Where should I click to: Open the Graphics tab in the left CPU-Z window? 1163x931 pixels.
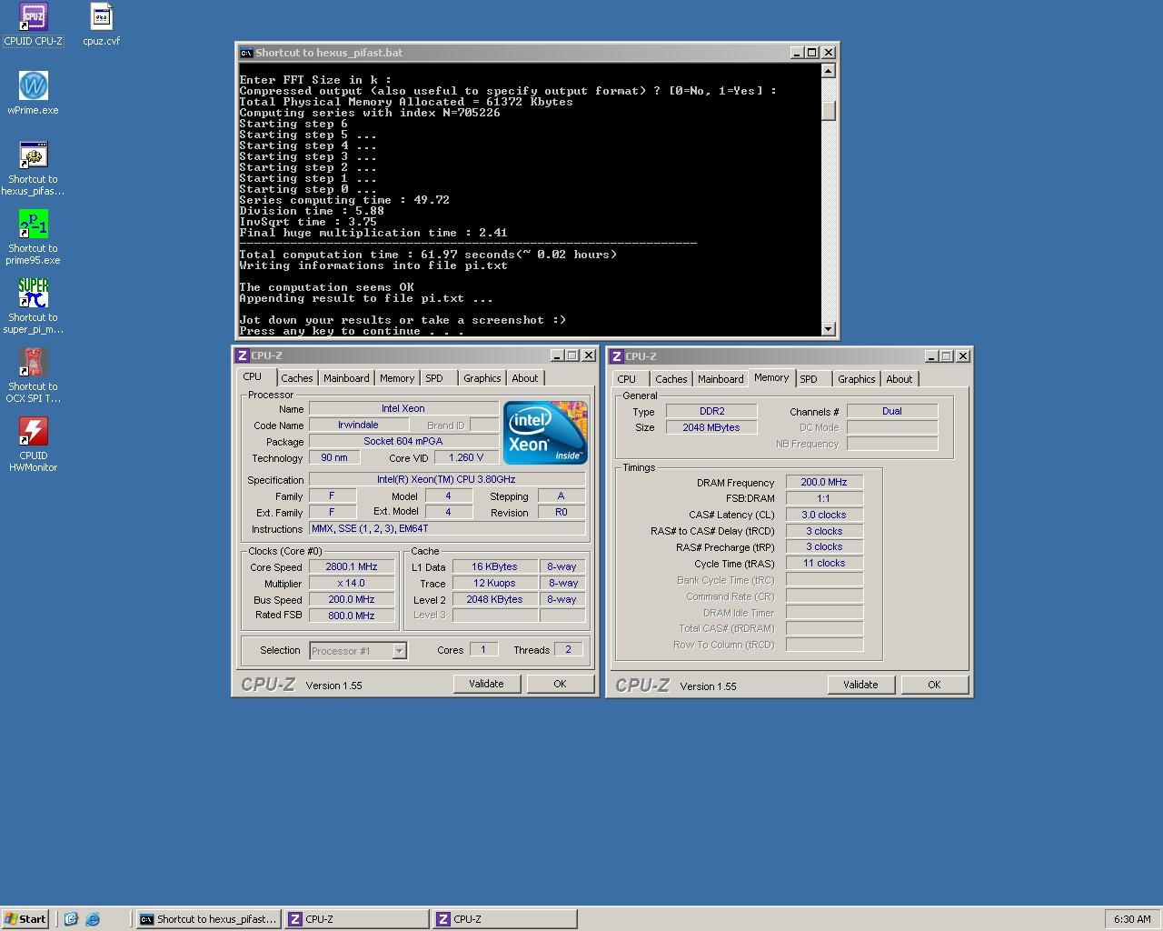(482, 378)
